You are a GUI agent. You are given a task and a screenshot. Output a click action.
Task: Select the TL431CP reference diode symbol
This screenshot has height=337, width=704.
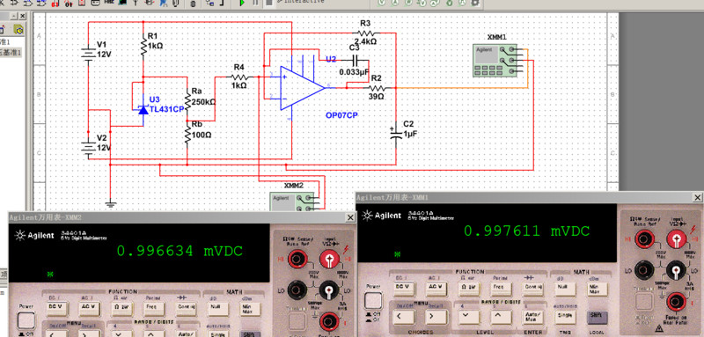[143, 109]
